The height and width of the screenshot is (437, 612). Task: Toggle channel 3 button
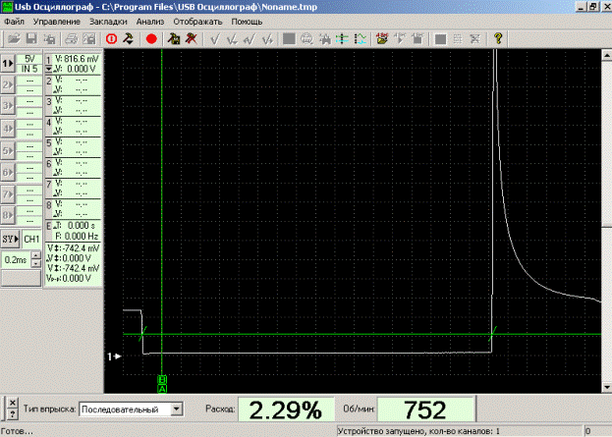click(8, 106)
